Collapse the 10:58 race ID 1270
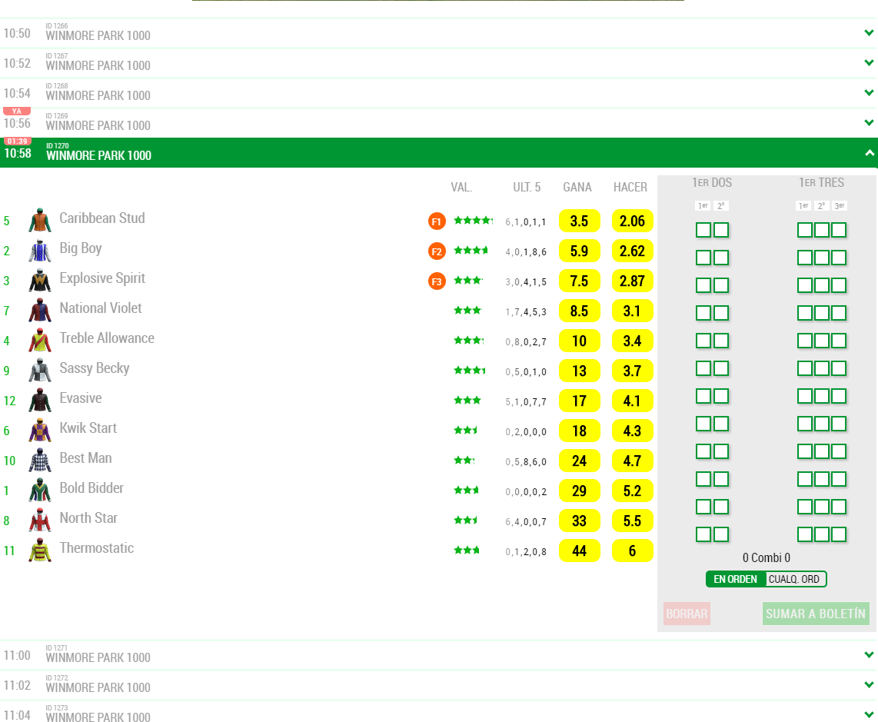The height and width of the screenshot is (722, 878). coord(869,153)
